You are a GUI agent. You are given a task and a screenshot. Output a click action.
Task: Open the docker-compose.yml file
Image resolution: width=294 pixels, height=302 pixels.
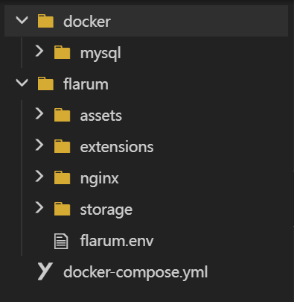tap(135, 272)
